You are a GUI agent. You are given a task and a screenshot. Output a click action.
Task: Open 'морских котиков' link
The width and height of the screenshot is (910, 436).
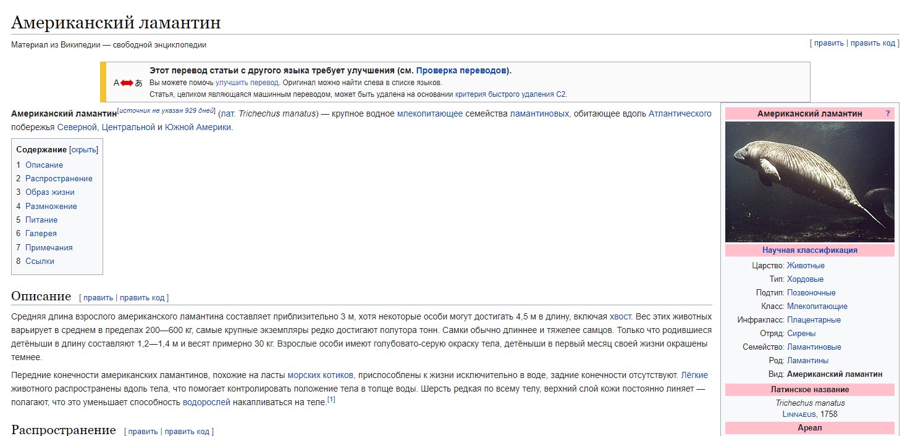pyautogui.click(x=321, y=375)
